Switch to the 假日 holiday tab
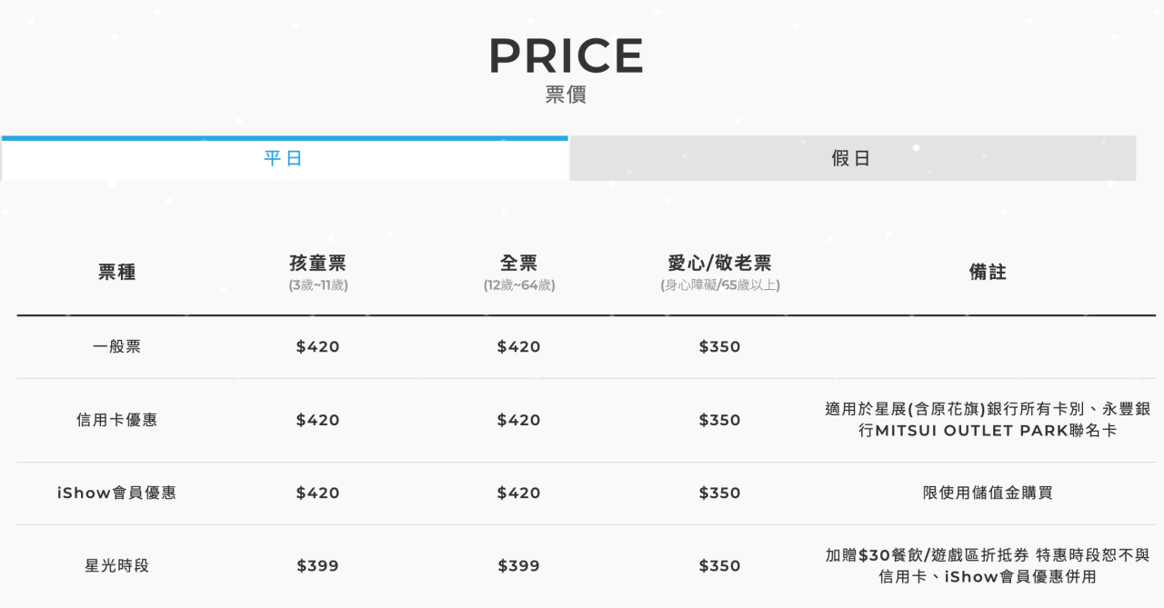1164x608 pixels. pos(852,158)
